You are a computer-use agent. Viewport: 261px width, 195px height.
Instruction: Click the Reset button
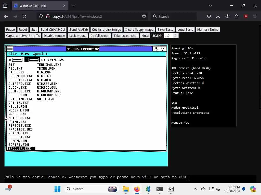tap(23, 29)
